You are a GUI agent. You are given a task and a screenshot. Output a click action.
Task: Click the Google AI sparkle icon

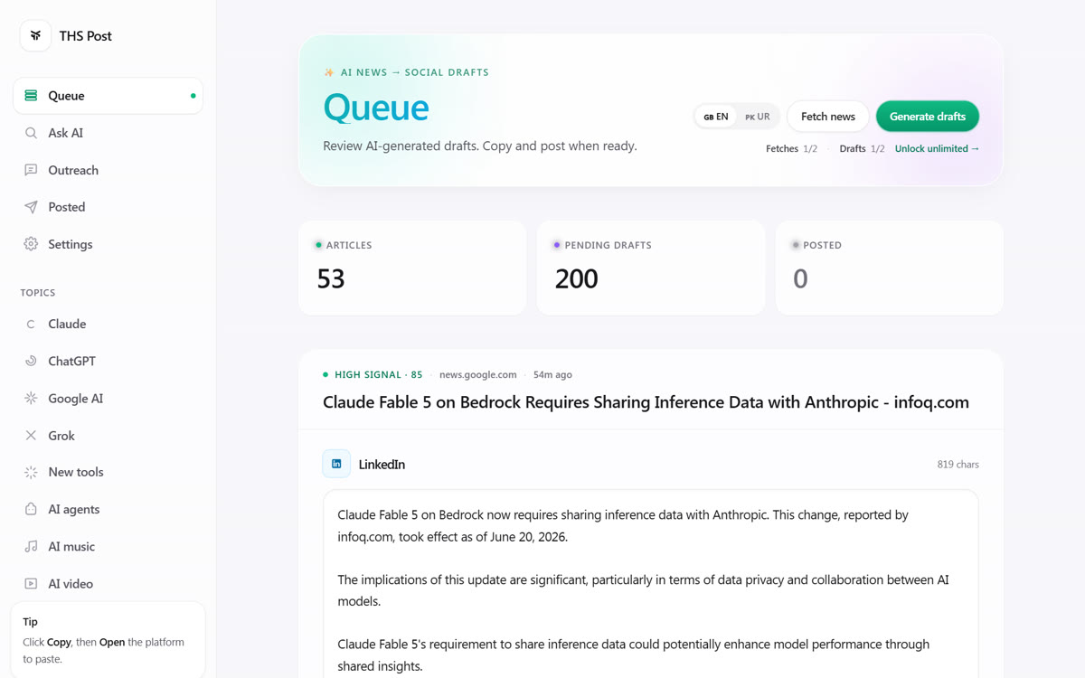[31, 398]
